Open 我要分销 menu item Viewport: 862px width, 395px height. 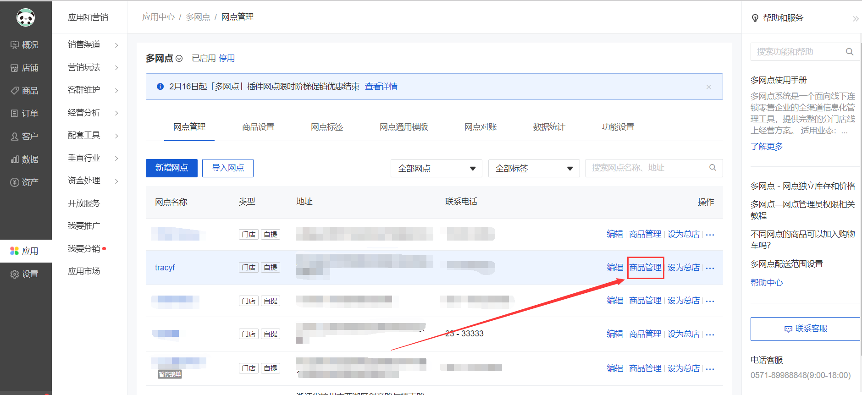84,249
